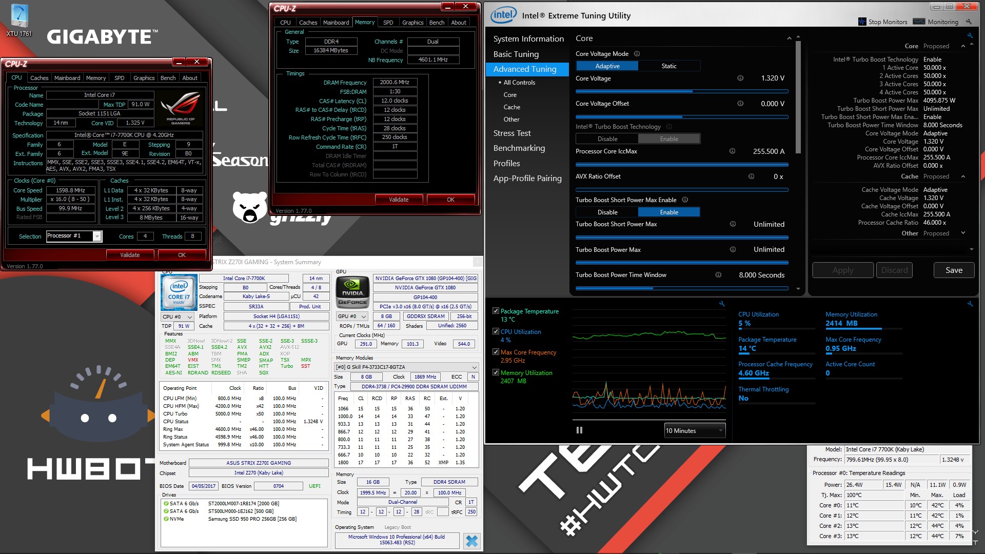Open Profiles in XTU sidebar
This screenshot has width=985, height=554.
[x=506, y=164]
